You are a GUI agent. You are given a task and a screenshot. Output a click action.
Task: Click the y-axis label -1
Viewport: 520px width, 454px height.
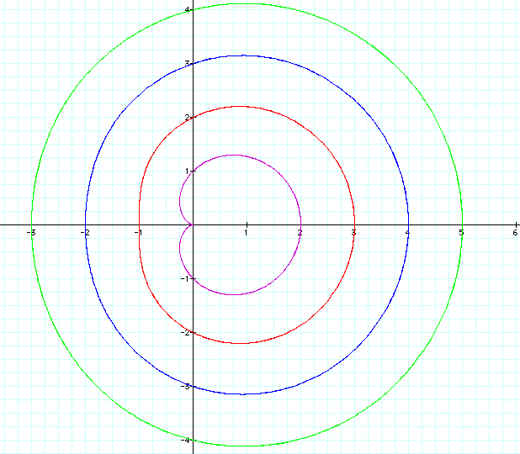pos(187,278)
